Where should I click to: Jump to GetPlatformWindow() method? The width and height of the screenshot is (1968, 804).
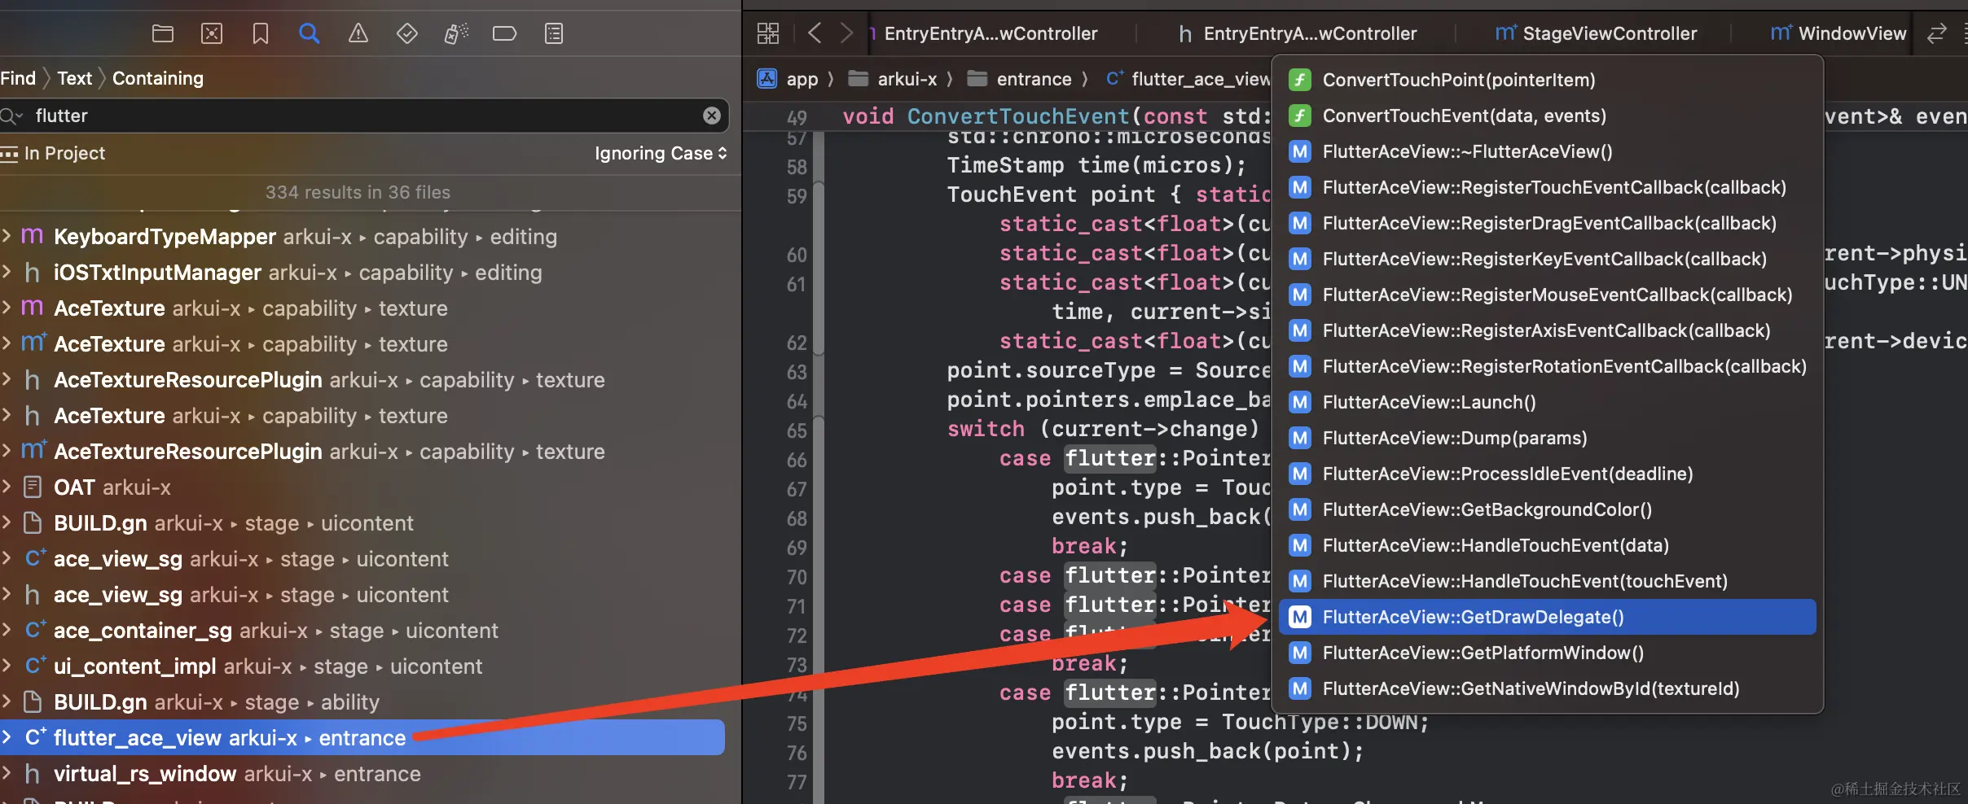(1548, 653)
